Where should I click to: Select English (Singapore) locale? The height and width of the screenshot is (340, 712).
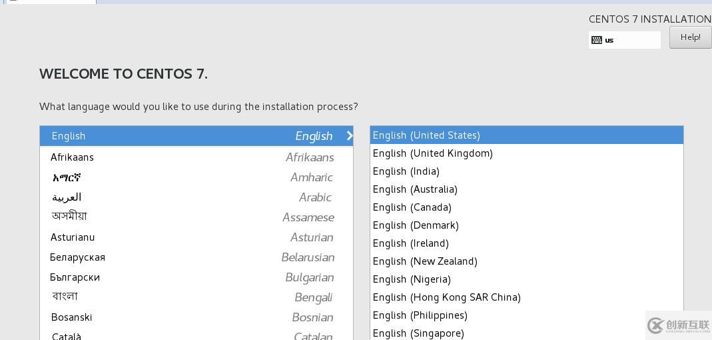pos(527,333)
